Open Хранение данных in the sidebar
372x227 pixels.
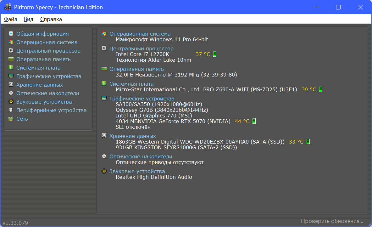39,85
